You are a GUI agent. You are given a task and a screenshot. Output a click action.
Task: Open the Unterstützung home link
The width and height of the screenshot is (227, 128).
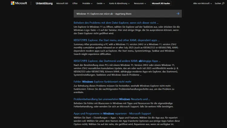click(44, 3)
